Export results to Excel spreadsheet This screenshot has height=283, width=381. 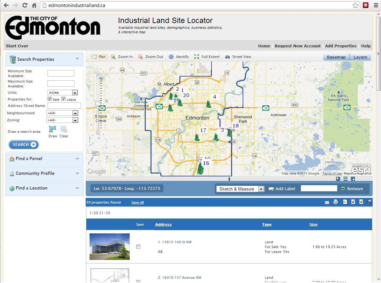pyautogui.click(x=361, y=202)
